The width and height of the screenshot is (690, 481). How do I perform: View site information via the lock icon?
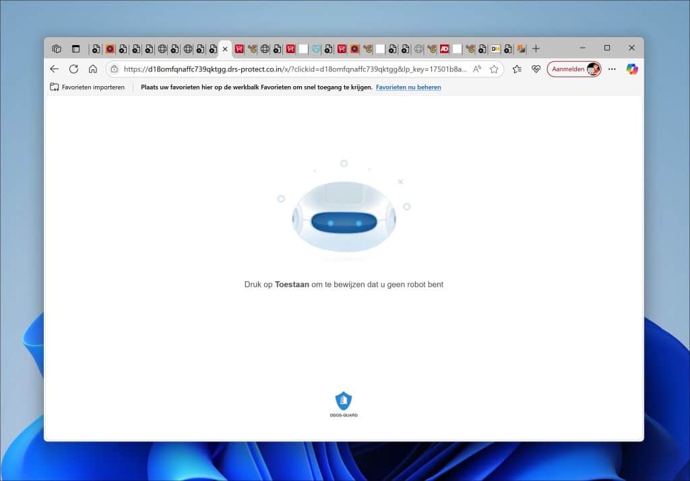pos(115,69)
